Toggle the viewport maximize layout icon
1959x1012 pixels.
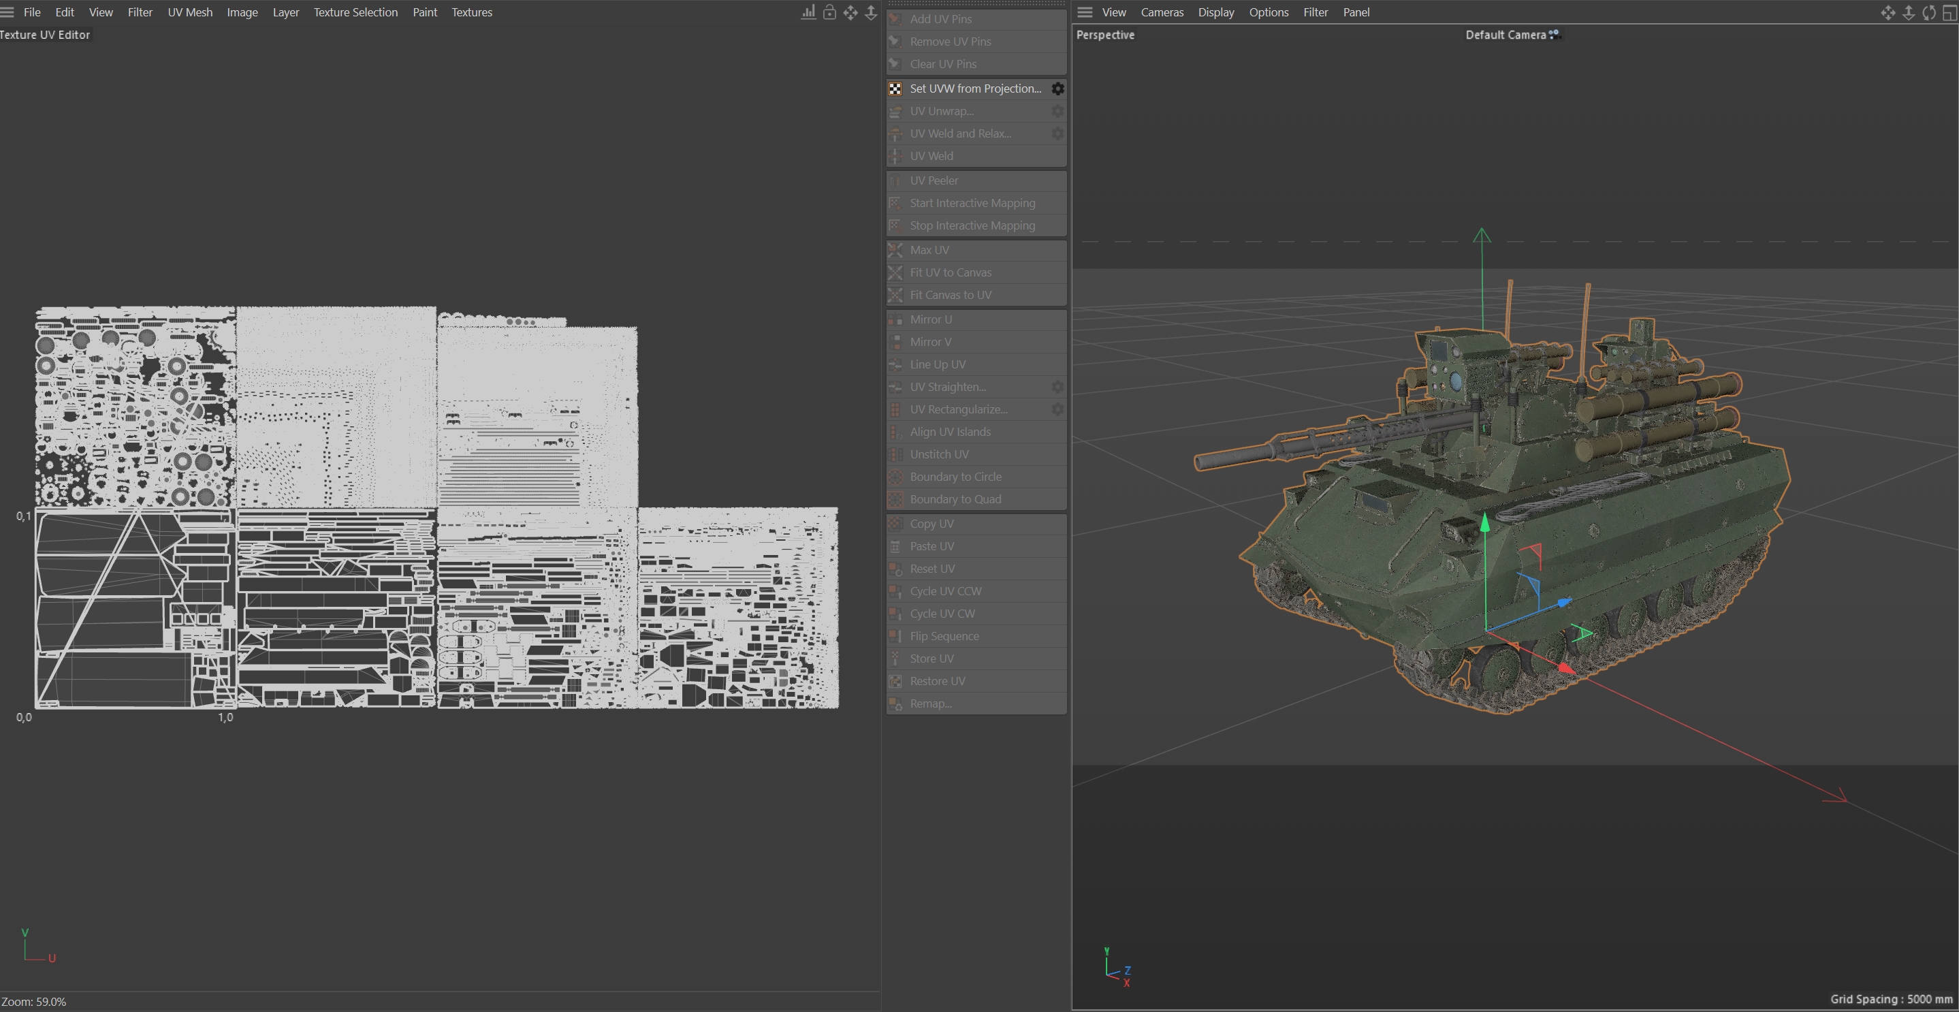[1949, 12]
